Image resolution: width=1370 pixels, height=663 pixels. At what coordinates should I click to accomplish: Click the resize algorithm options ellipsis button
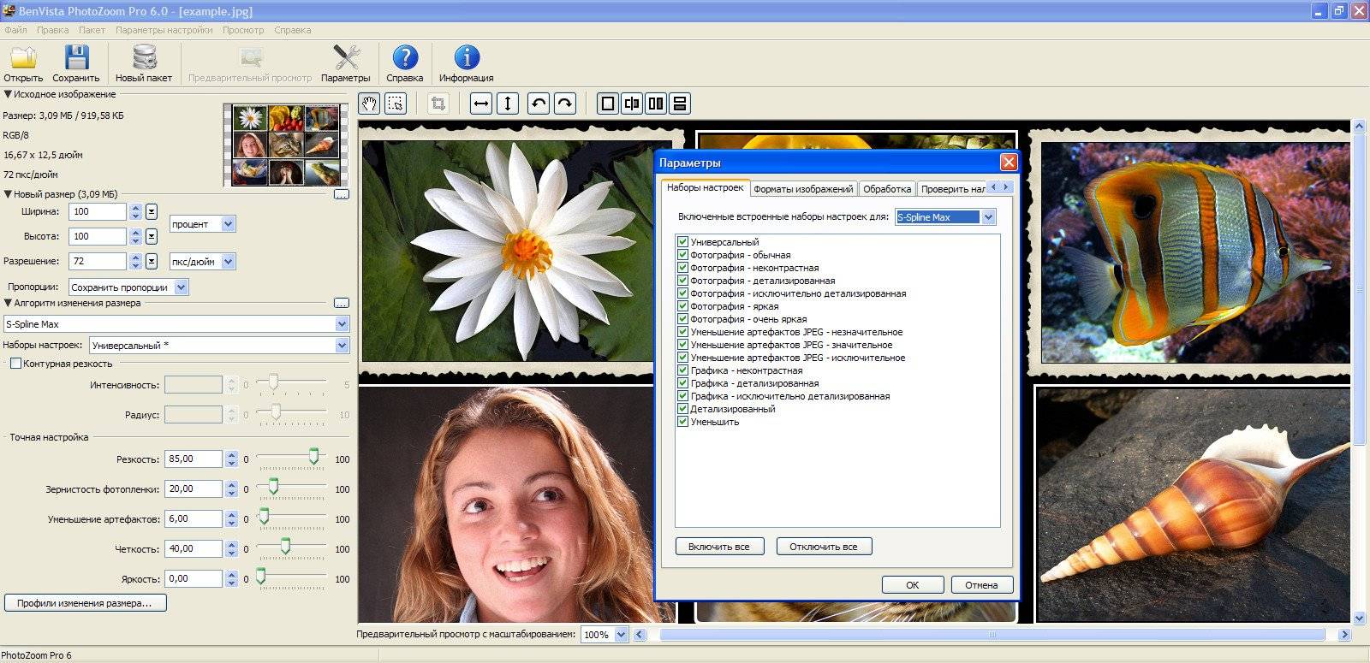342,303
